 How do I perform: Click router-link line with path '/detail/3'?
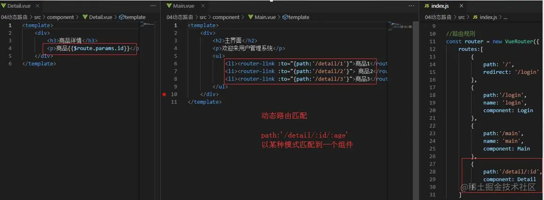306,79
